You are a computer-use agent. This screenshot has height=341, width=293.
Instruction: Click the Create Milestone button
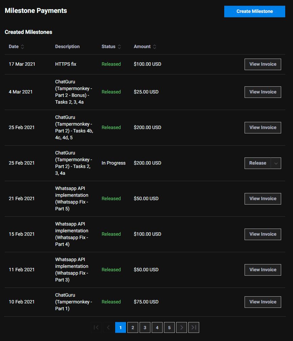[x=254, y=11]
